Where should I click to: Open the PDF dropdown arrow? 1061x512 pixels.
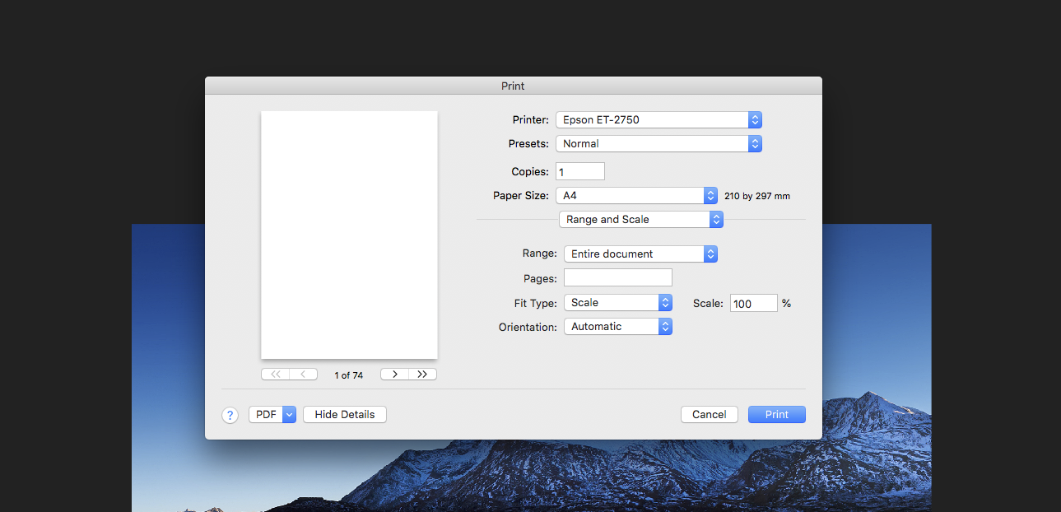[289, 415]
